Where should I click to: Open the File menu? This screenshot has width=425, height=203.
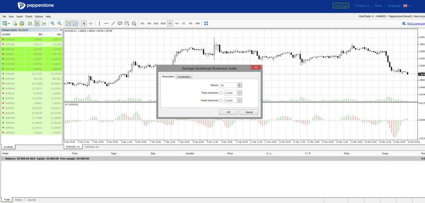pos(4,17)
